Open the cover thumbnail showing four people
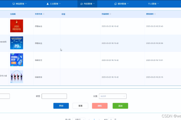Viewport: 181px width, 120px height. tap(17, 77)
